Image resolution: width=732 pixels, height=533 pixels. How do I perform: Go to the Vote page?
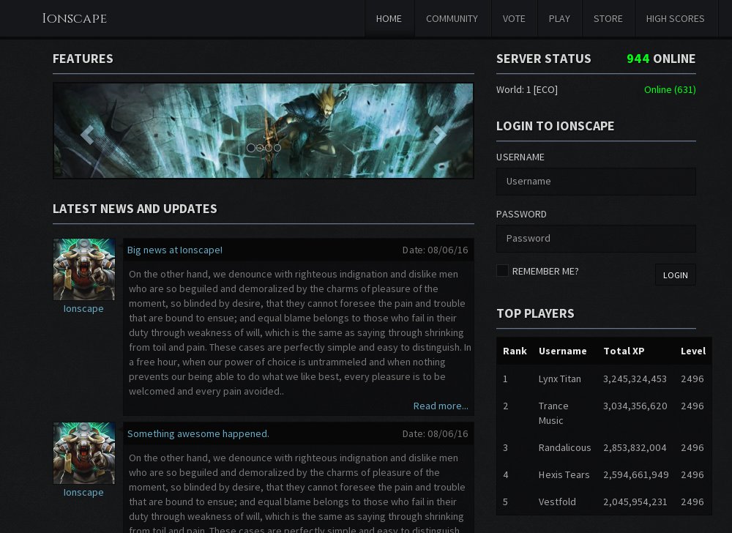click(x=514, y=18)
